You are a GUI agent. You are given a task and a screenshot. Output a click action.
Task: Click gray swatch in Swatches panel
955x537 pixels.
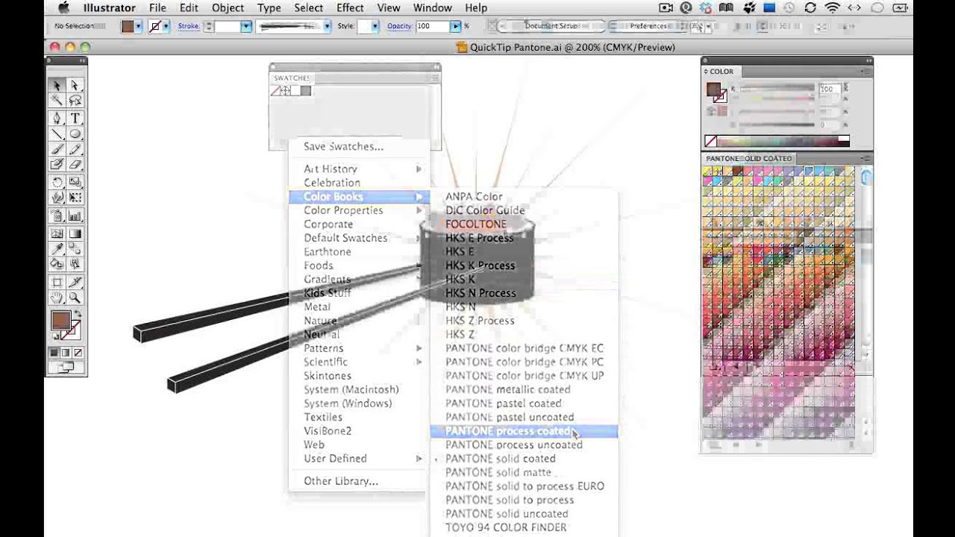(306, 91)
